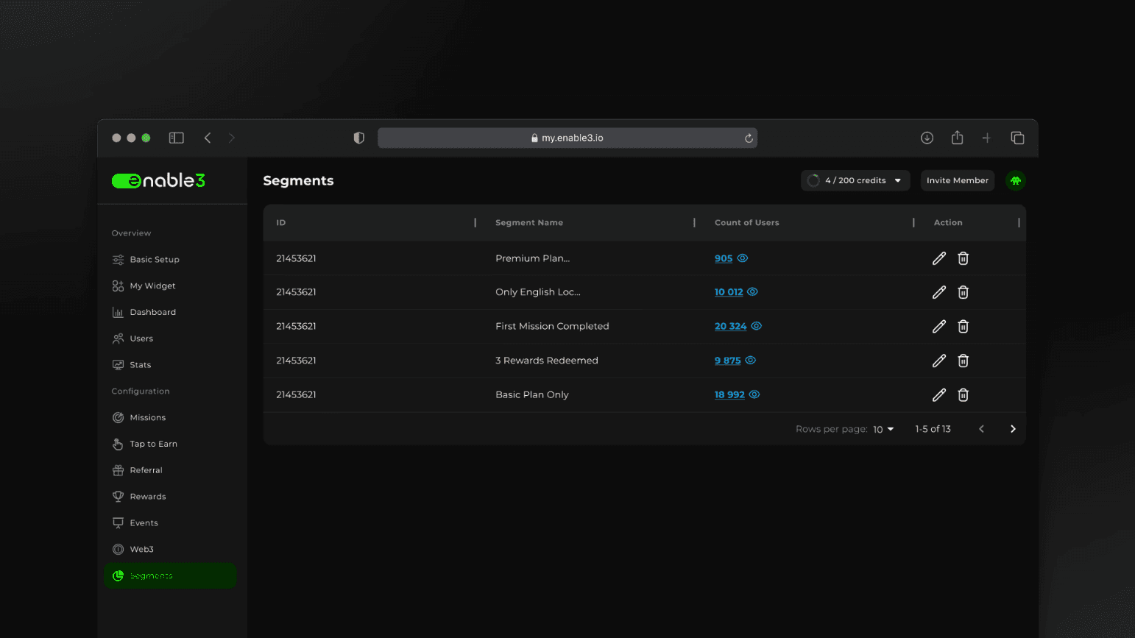The height and width of the screenshot is (638, 1135).
Task: Delete the First Mission Completed segment
Action: (963, 326)
